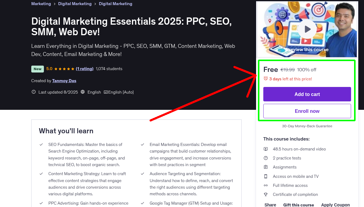Click the lifetime access infinity icon
The height and width of the screenshot is (207, 364).
pyautogui.click(x=266, y=185)
